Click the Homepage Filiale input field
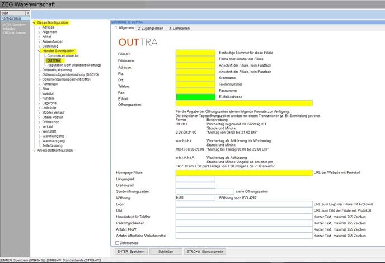 tap(244, 173)
